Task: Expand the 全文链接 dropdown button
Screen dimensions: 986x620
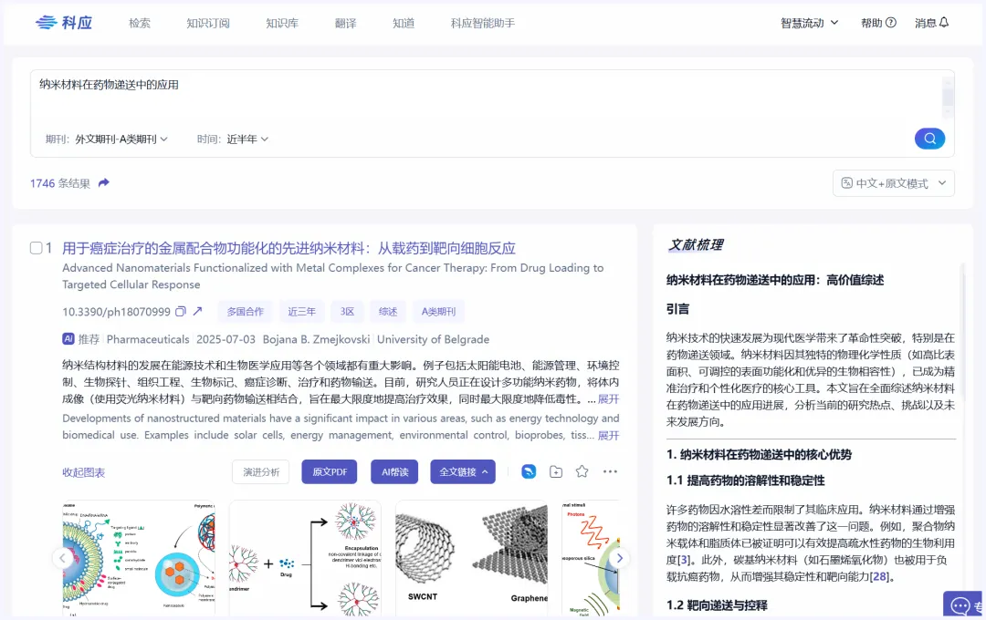Action: 463,471
